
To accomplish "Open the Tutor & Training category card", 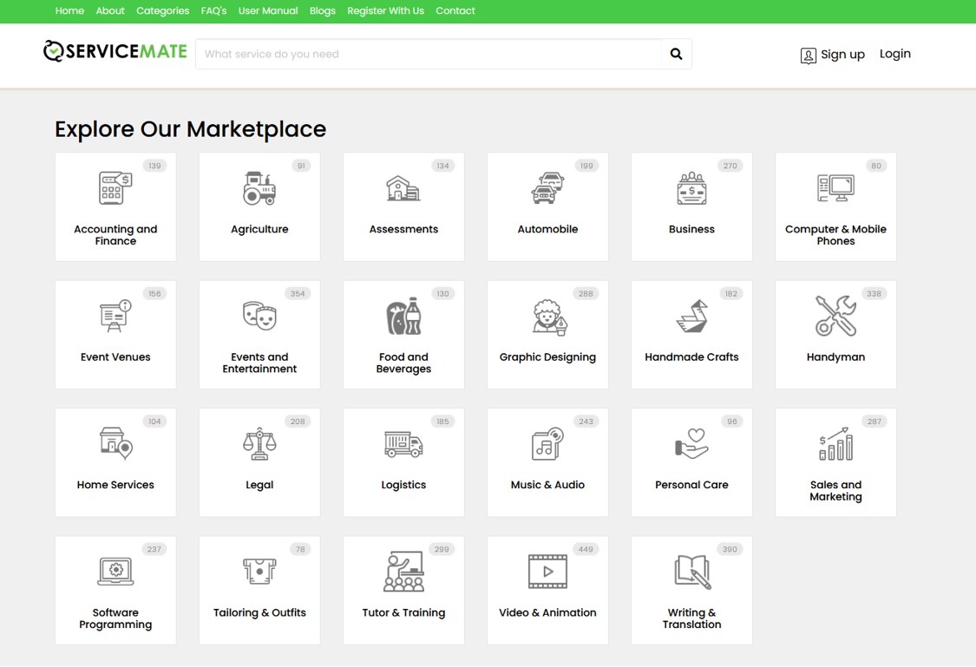I will (x=403, y=590).
